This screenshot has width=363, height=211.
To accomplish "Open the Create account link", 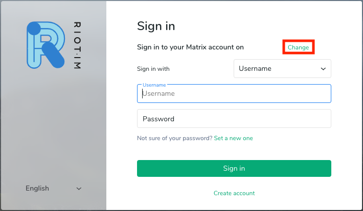I will (x=234, y=193).
